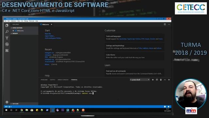Open the notifications bell in status bar
The width and height of the screenshot is (209, 118).
coord(169,107)
